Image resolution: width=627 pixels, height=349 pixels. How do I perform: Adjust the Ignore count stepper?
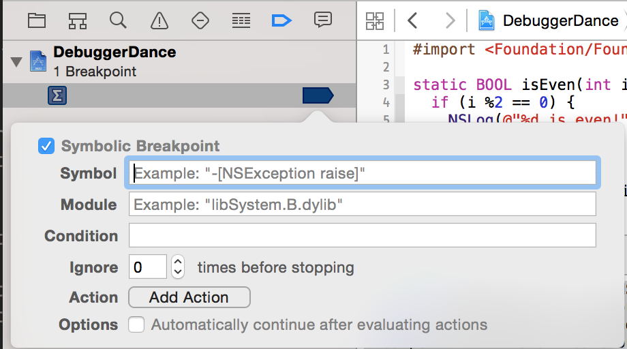coord(178,267)
